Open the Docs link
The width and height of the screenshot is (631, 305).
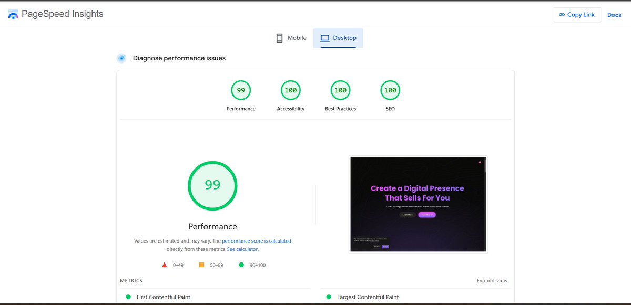tap(614, 15)
